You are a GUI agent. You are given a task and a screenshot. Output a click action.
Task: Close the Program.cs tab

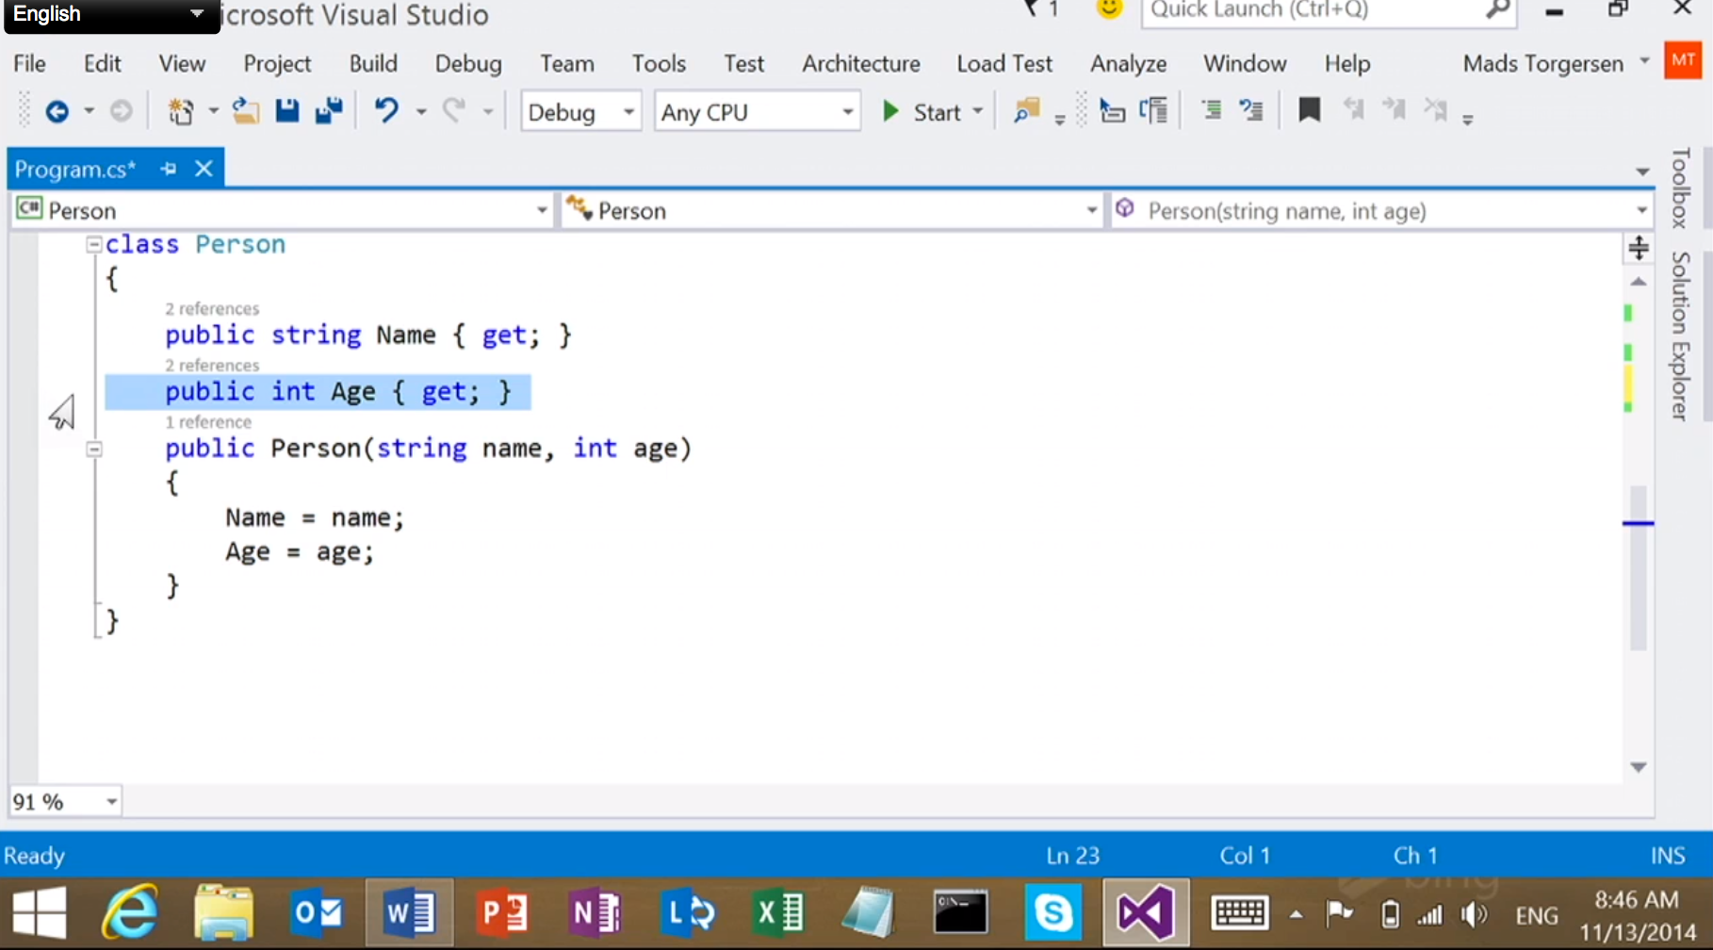pos(204,169)
